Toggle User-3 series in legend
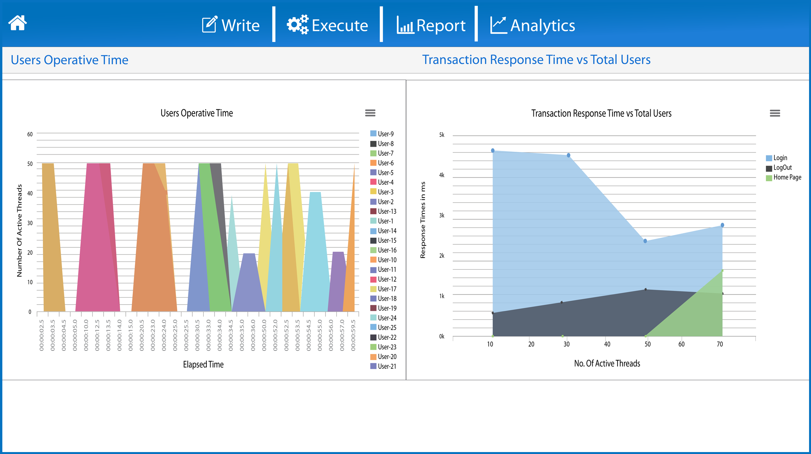 382,192
